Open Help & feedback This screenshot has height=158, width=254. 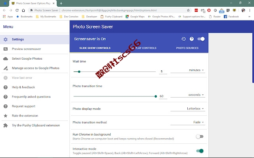point(35,87)
